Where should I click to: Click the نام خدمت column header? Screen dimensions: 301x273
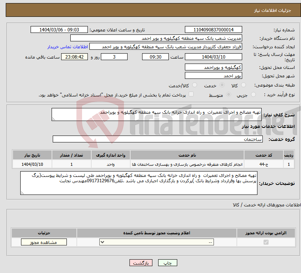[187, 155]
